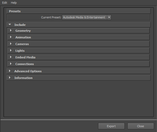Screen dimensions: 157x132
Task: Click the Information header label
Action: (x=23, y=78)
